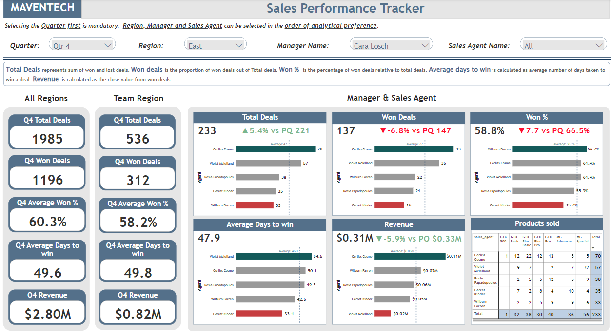
Task: Click the red down-triangle in Won %
Action: click(x=521, y=130)
